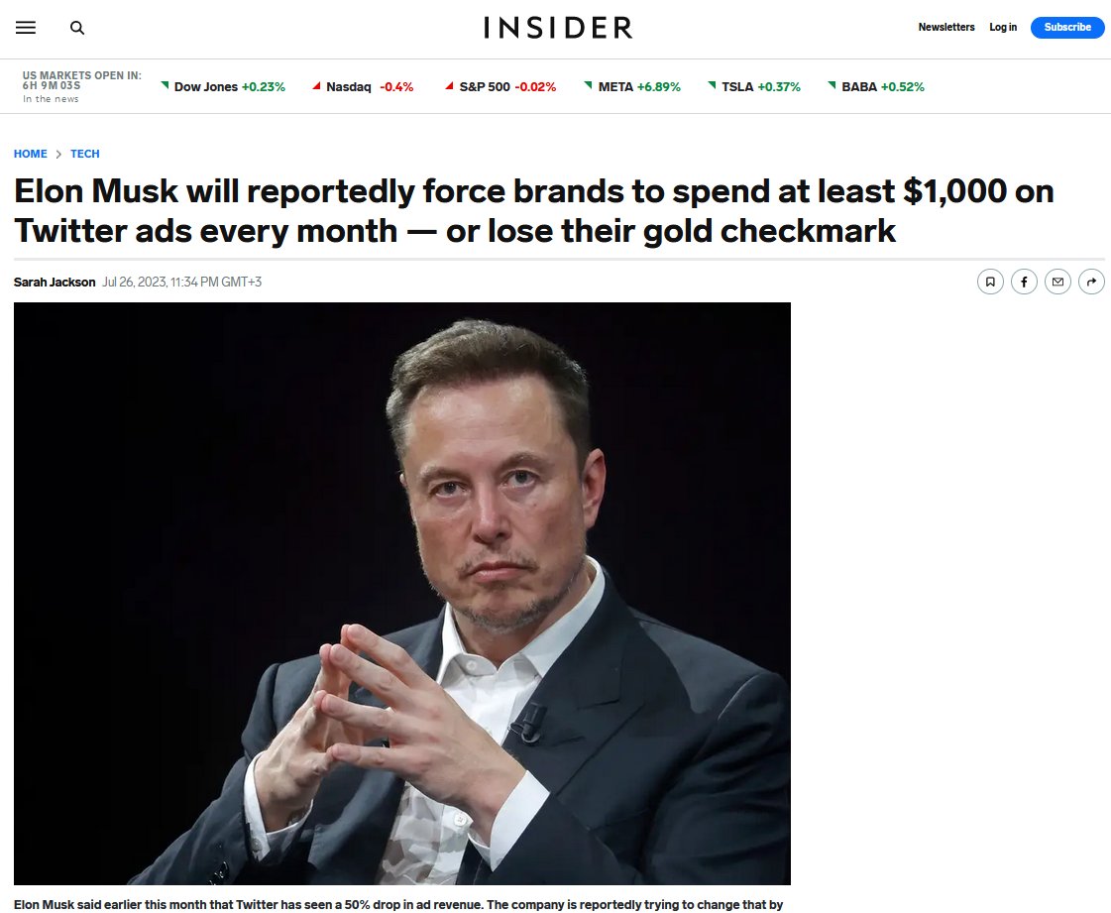The width and height of the screenshot is (1111, 913).
Task: Go to HOME breadcrumb
Action: 31,154
